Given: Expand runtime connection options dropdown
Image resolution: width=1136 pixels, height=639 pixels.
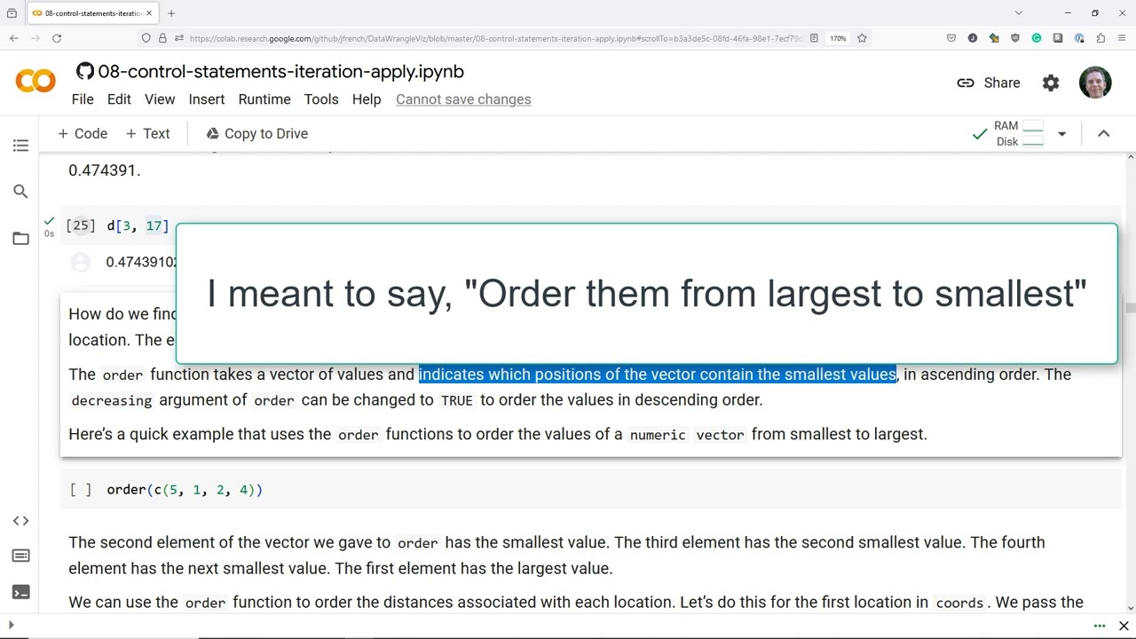Looking at the screenshot, I should coord(1061,134).
